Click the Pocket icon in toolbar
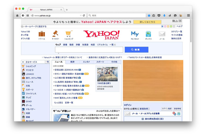This screenshot has width=206, height=135. pyautogui.click(x=159, y=16)
